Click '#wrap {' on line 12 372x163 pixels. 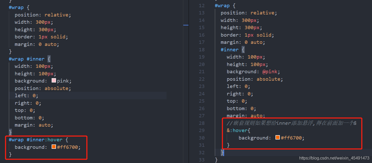225,5
